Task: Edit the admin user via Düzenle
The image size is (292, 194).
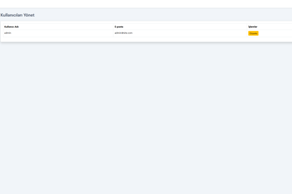Action: point(253,33)
